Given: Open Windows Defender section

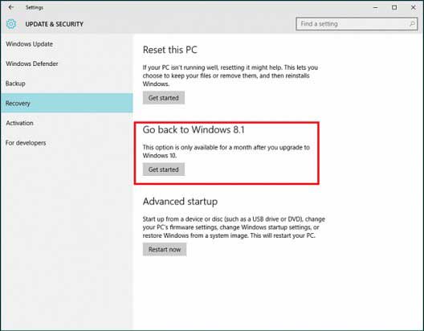Looking at the screenshot, I should [x=32, y=63].
